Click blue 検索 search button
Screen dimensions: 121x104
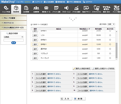pos(14,43)
